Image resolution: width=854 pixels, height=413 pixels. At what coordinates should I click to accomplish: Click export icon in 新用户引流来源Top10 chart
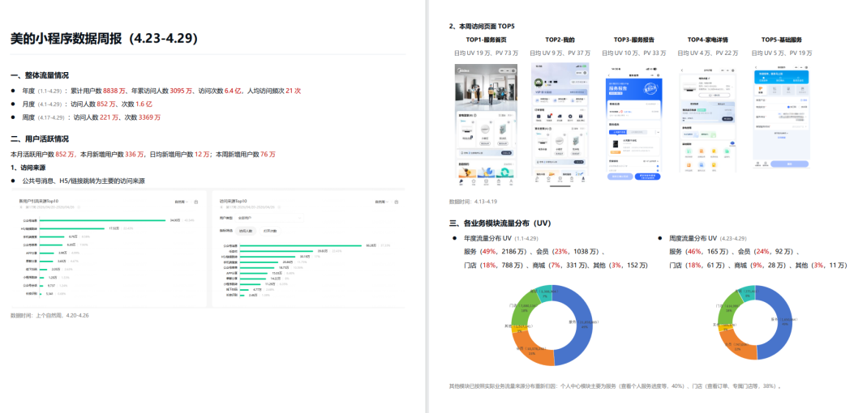pos(196,202)
